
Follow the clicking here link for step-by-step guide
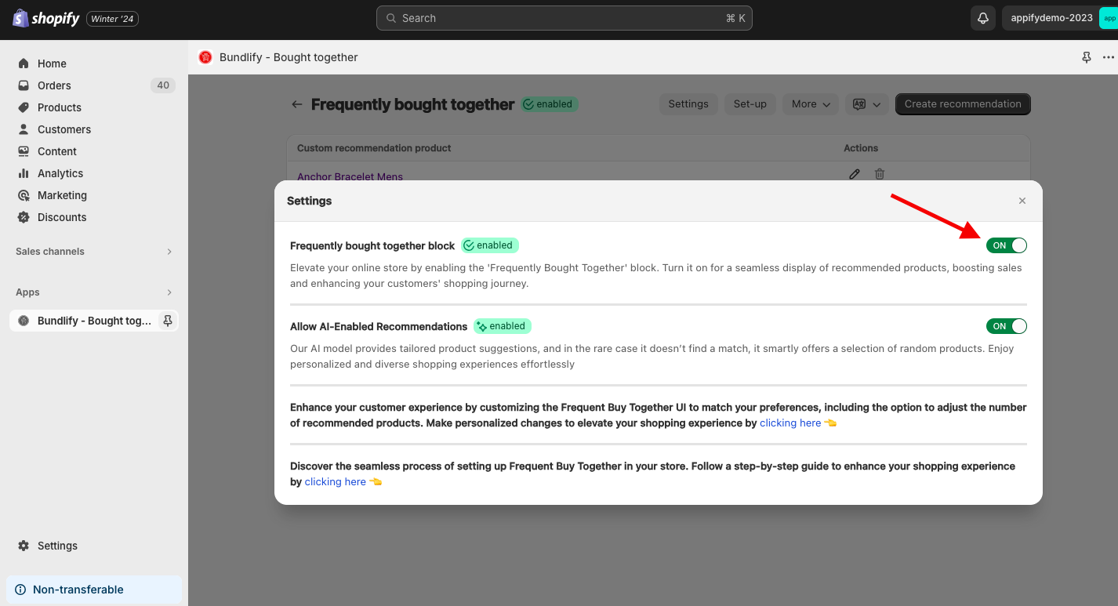click(x=335, y=482)
